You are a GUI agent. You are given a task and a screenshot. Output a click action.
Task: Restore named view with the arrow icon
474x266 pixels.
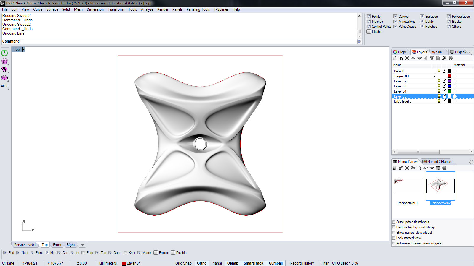tap(401, 168)
